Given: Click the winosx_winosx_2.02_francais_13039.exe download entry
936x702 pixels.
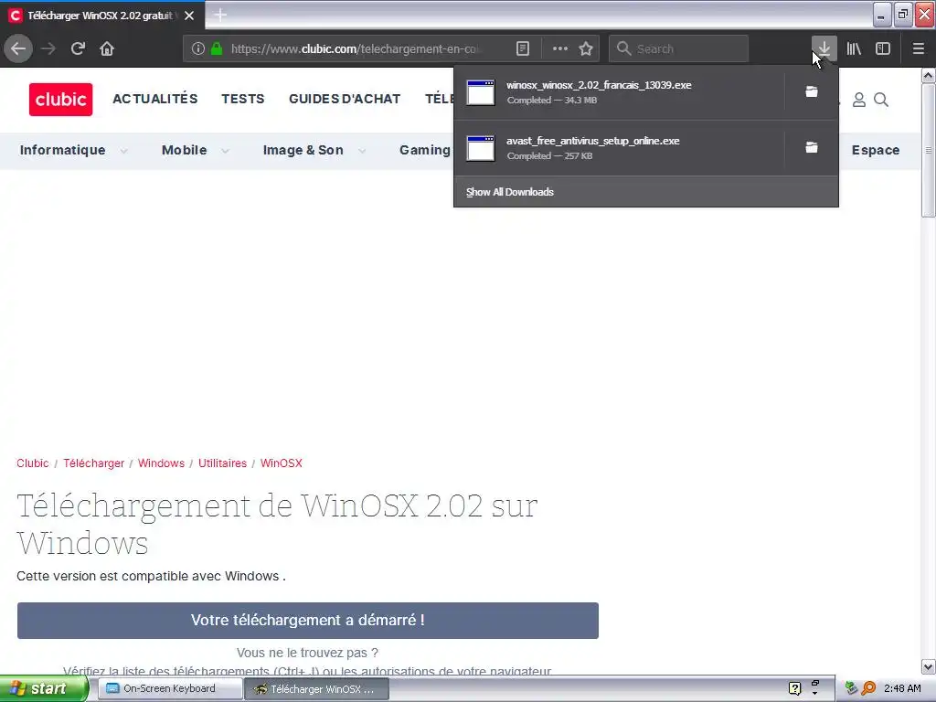Looking at the screenshot, I should click(x=619, y=92).
